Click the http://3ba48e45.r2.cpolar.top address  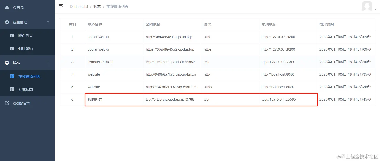(x=169, y=37)
